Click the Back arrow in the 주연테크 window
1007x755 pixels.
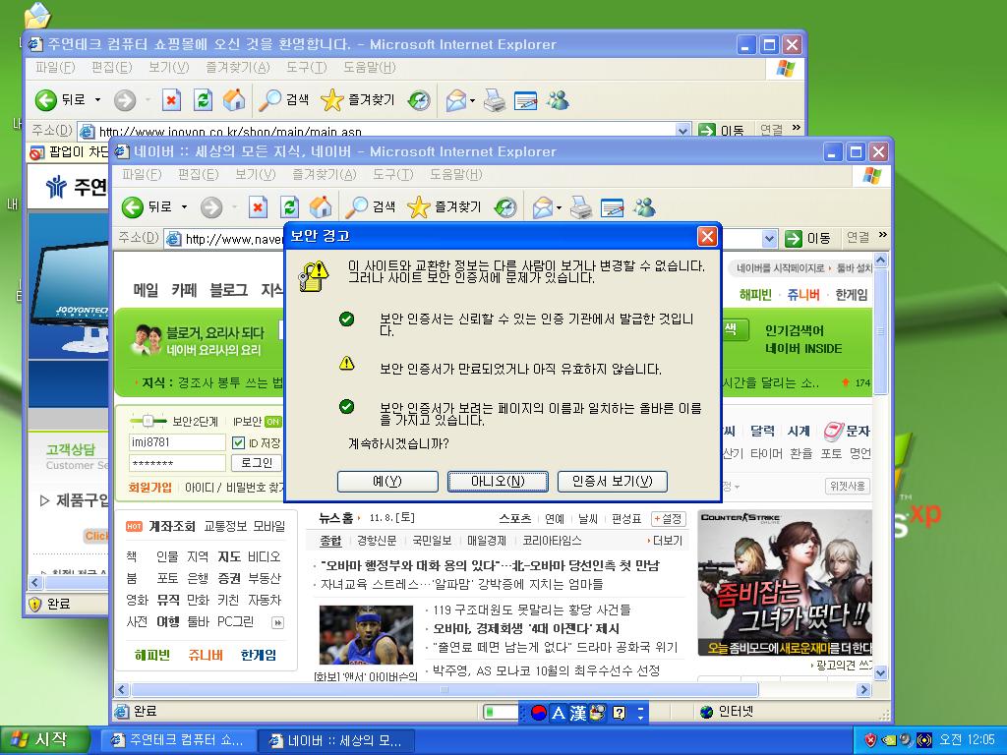pos(46,99)
